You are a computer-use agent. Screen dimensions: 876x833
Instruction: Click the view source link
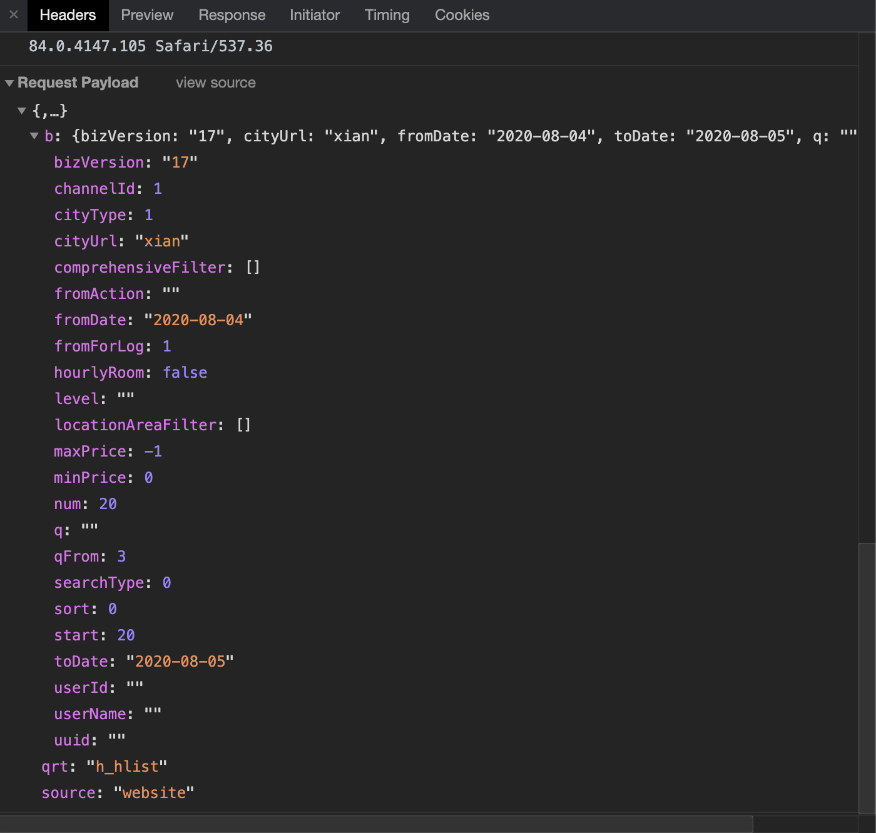(216, 83)
